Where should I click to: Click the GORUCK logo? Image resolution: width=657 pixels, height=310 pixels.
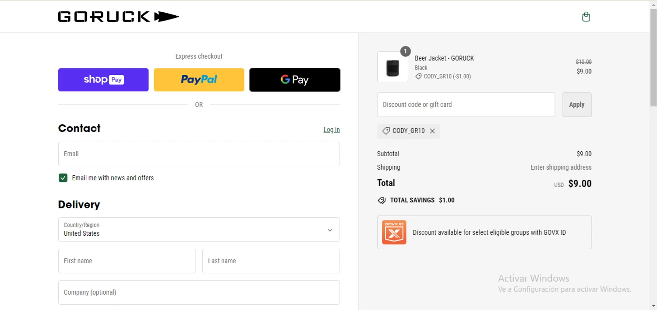pyautogui.click(x=118, y=17)
